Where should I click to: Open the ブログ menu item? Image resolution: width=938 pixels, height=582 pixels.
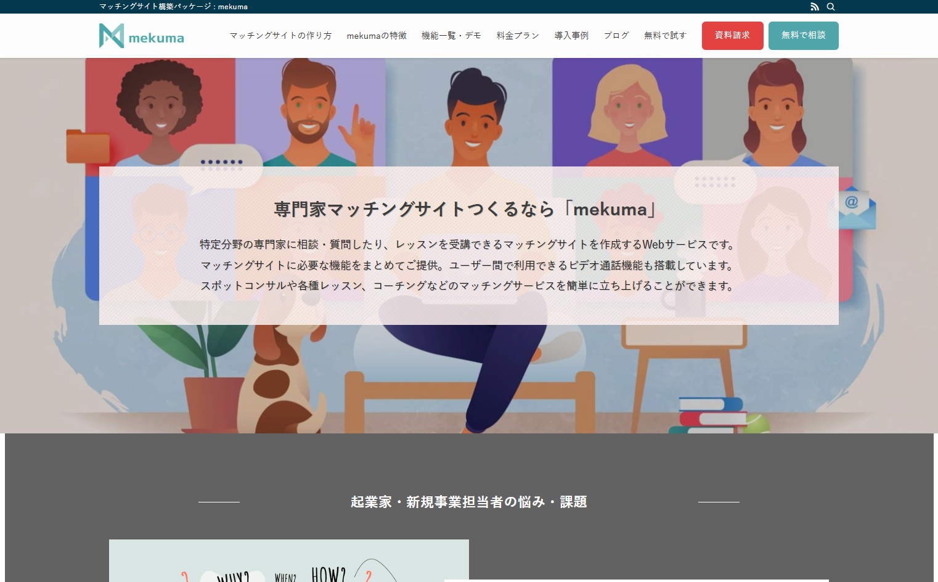click(x=616, y=36)
